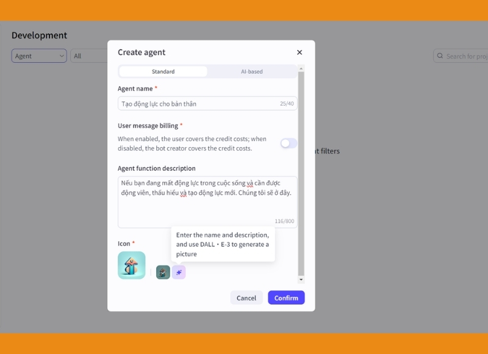Select the Standard tab
The height and width of the screenshot is (354, 488).
(163, 71)
